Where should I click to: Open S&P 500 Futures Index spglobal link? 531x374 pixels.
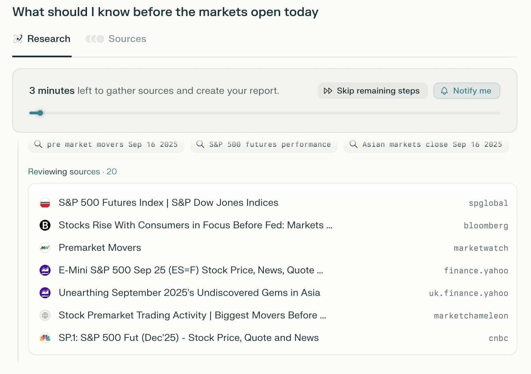168,203
